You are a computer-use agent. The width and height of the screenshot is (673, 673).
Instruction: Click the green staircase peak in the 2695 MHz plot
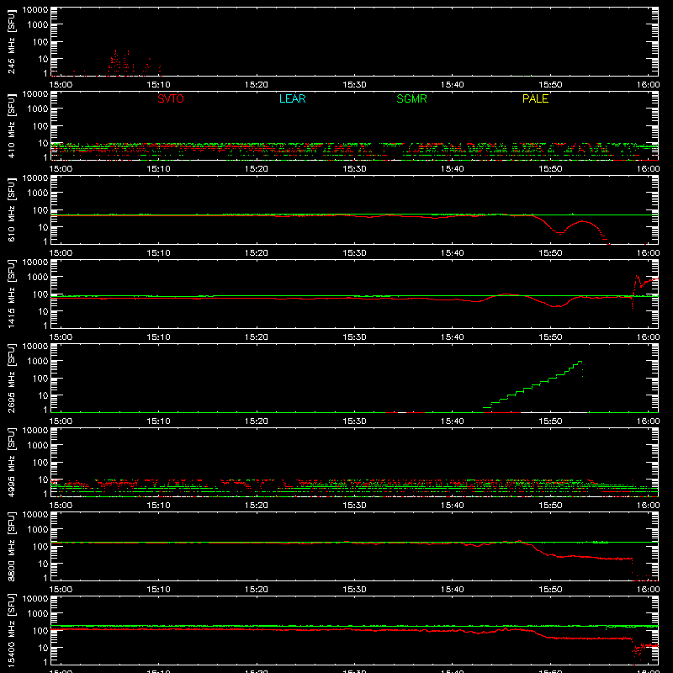[x=580, y=363]
